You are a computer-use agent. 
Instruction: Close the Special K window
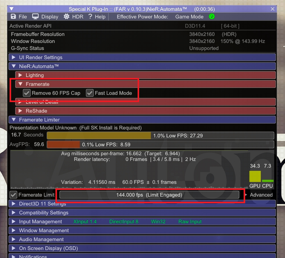click(x=273, y=9)
